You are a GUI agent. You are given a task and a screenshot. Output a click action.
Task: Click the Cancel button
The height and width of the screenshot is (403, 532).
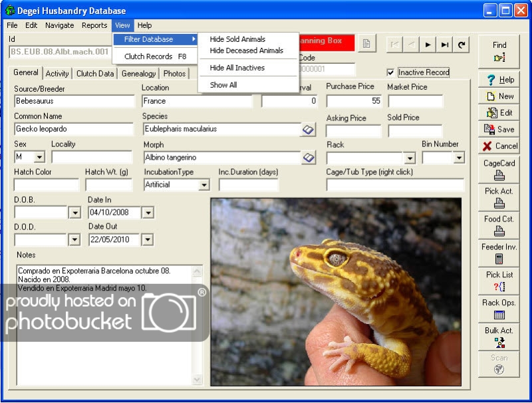[x=499, y=146]
